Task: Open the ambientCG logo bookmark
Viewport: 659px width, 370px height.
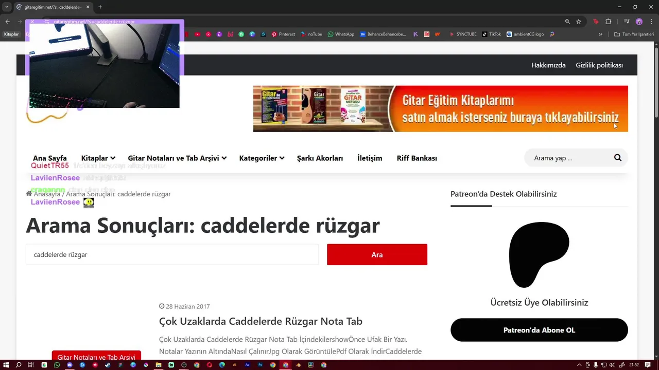Action: [x=525, y=34]
